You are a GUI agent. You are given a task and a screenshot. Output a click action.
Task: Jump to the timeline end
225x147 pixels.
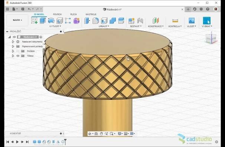point(27,142)
